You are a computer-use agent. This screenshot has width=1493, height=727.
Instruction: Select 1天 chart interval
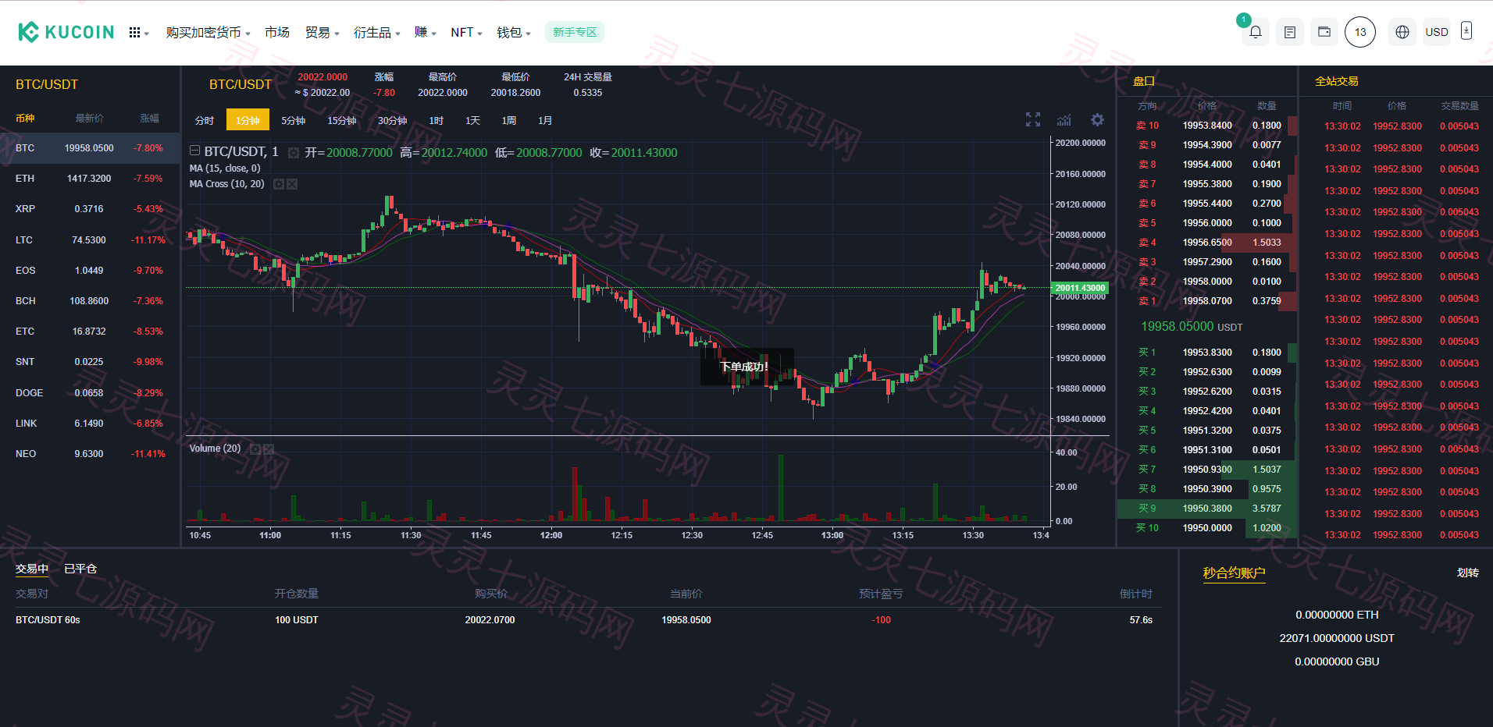473,120
